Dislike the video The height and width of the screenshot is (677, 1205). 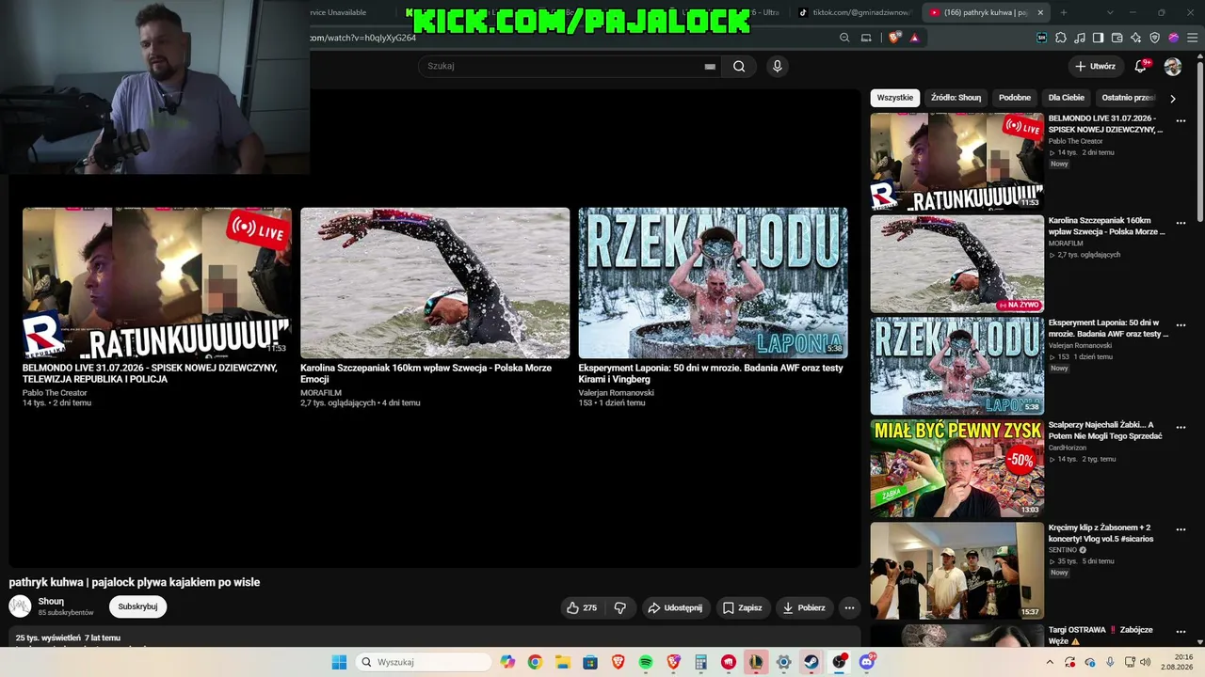pyautogui.click(x=620, y=607)
